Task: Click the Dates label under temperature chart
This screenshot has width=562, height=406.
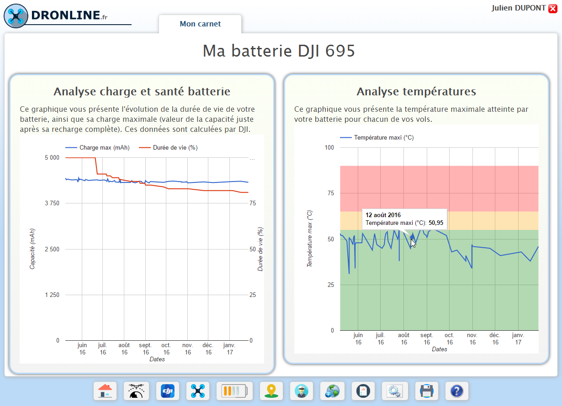Action: click(439, 349)
